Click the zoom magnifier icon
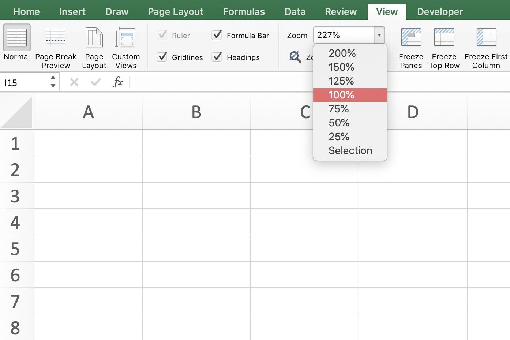 [x=295, y=57]
